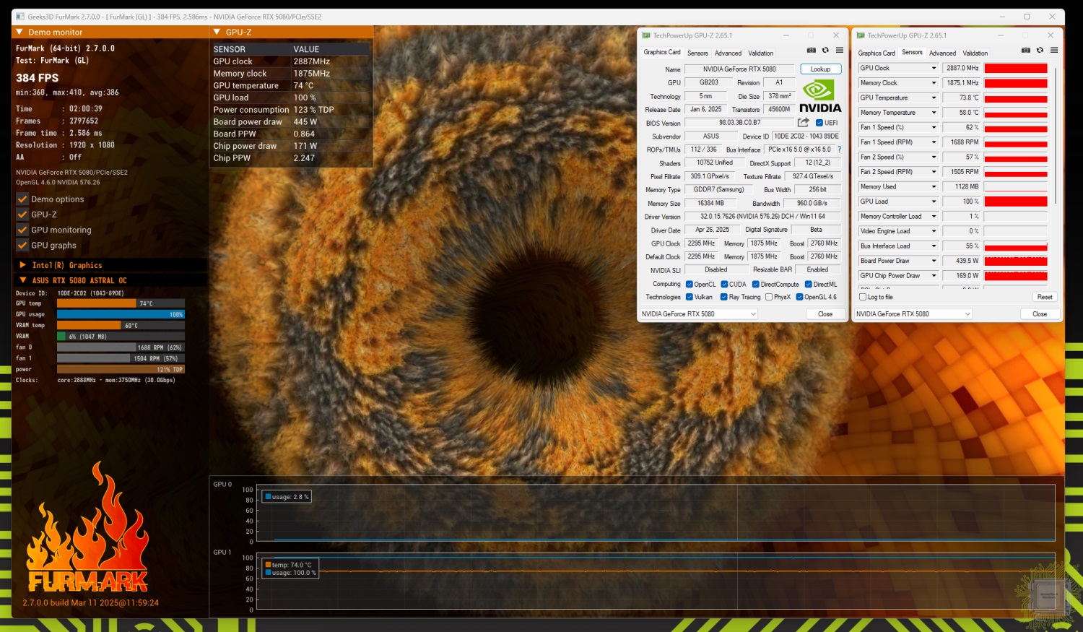This screenshot has height=632, width=1083.
Task: Export BIOS using the share icon
Action: point(803,122)
